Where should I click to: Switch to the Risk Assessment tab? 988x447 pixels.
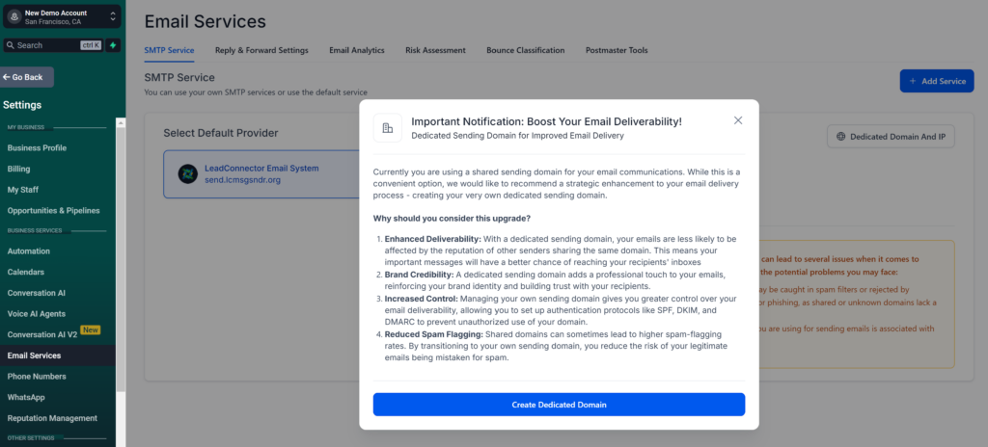pyautogui.click(x=435, y=50)
